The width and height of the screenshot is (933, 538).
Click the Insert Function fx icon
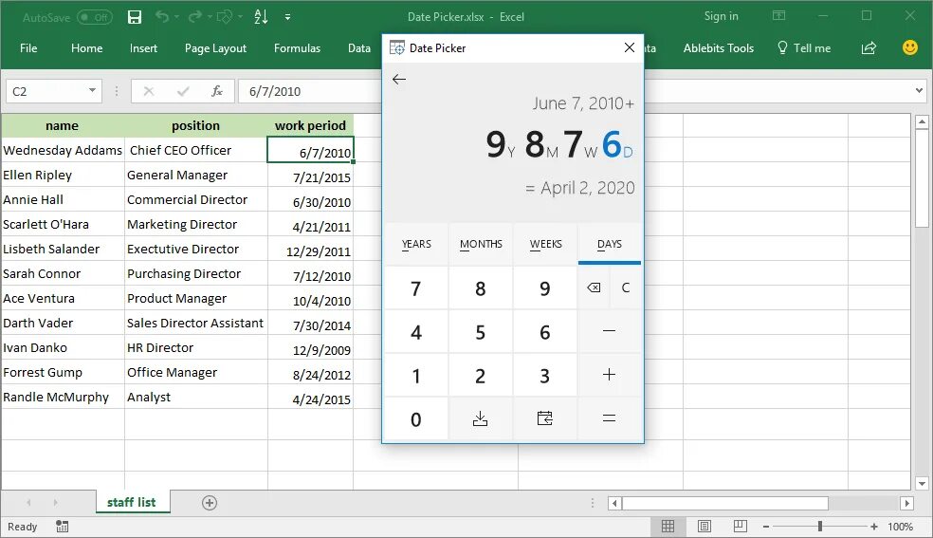click(217, 91)
